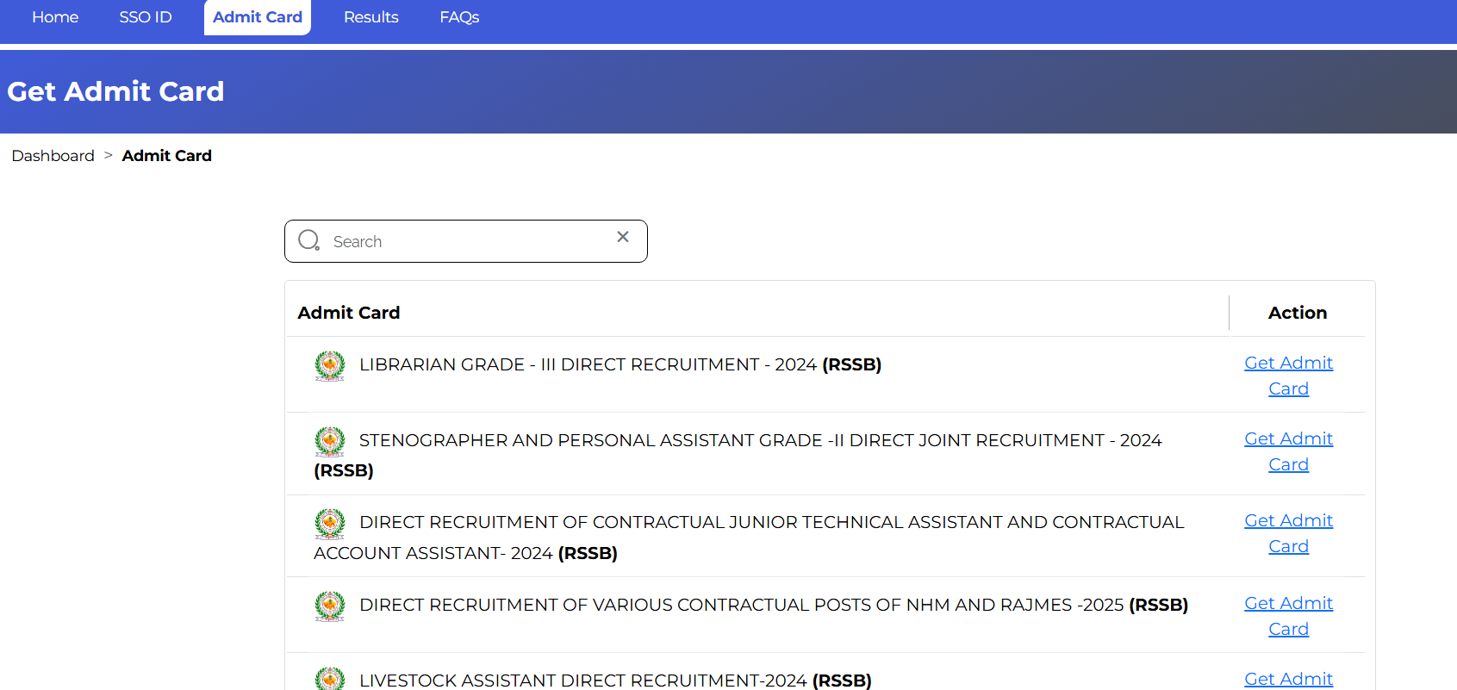Select the NHM and RAJMES 2025 row text
Image resolution: width=1457 pixels, height=690 pixels.
[774, 605]
